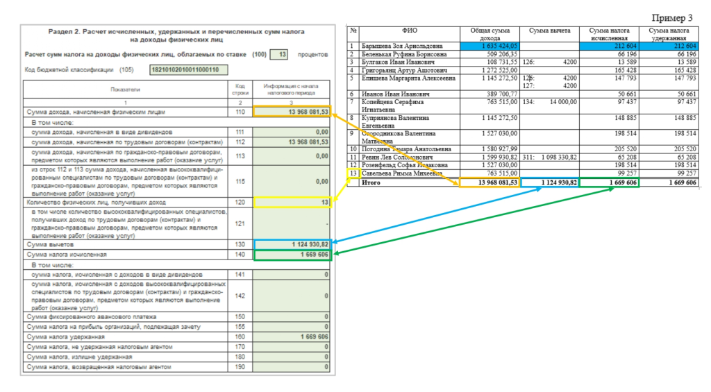Click the line 150 fixed advance payment field
Image resolution: width=711 pixels, height=392 pixels.
point(292,316)
